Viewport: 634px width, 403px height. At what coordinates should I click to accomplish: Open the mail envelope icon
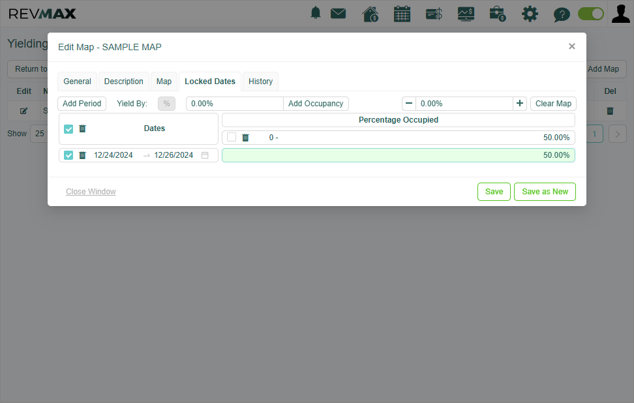coord(338,14)
